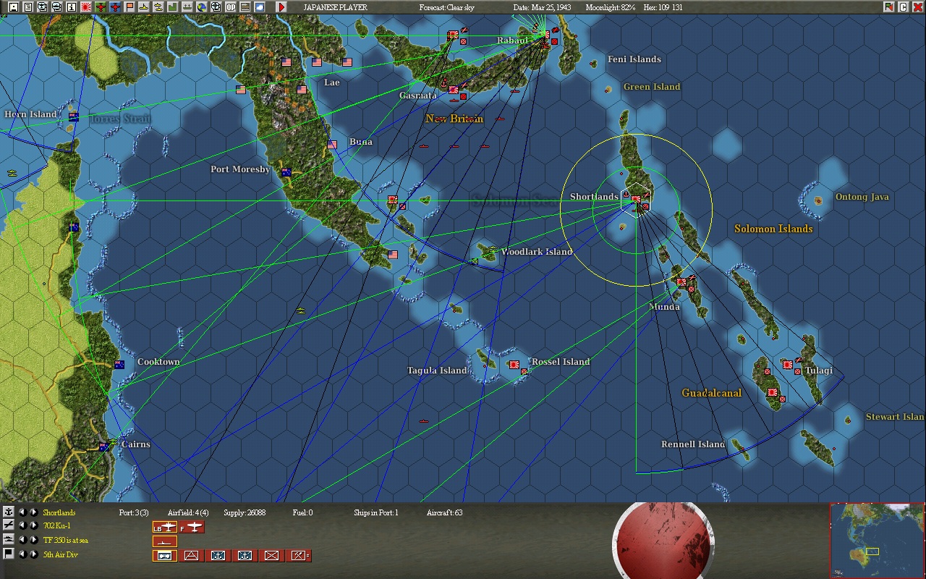Click the aircraft icon beside 702 Ku-1
The image size is (926, 579).
coord(8,525)
